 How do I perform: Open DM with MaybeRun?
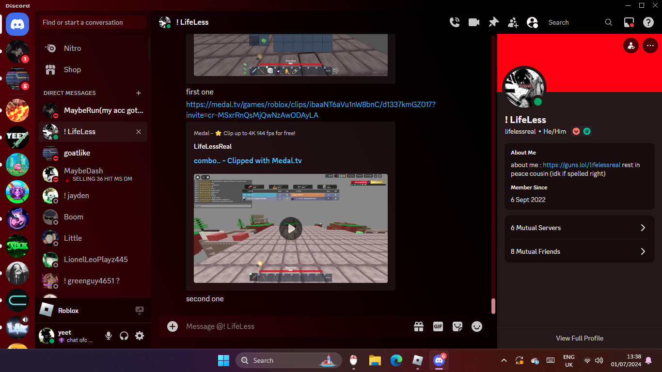point(93,110)
